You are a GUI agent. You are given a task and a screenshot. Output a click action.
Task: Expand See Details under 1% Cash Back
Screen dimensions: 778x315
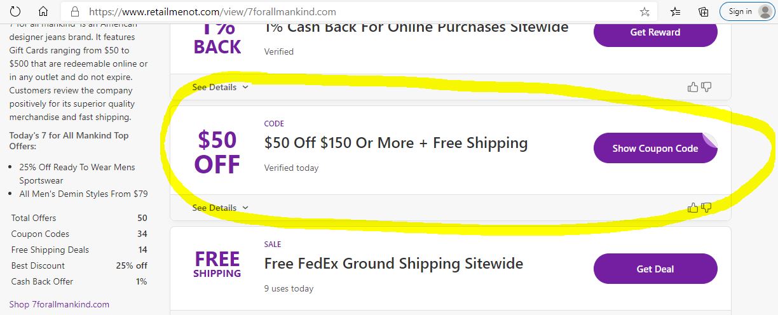click(220, 87)
